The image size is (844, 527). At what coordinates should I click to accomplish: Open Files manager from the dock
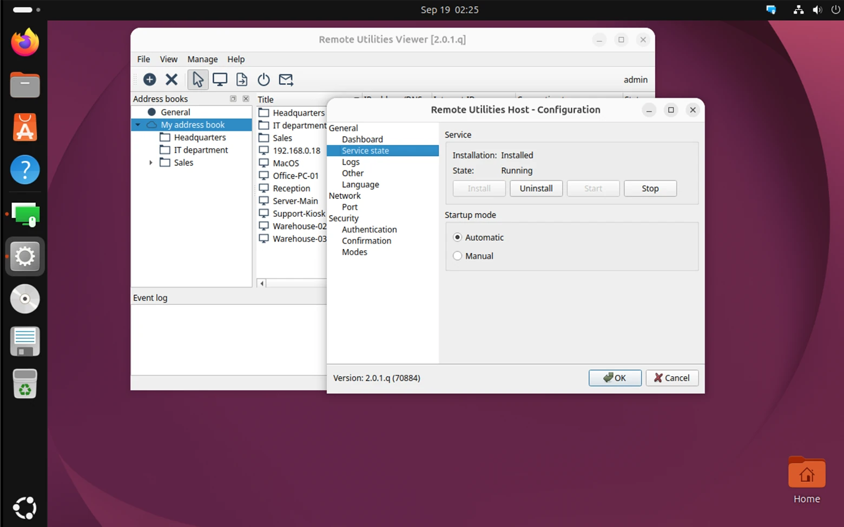point(25,85)
